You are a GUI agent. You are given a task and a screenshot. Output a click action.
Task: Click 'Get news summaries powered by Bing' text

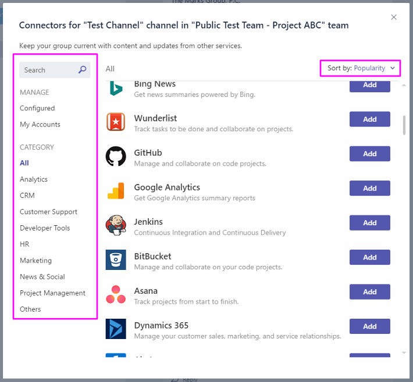coord(195,95)
